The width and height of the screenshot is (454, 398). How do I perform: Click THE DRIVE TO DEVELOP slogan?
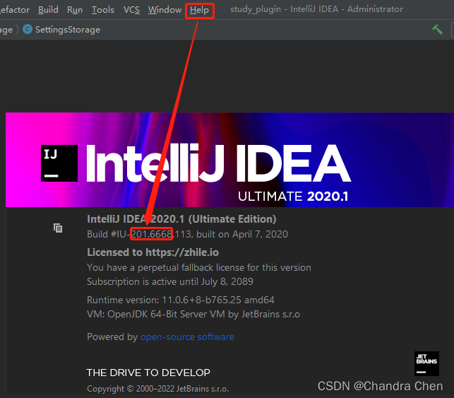(148, 373)
